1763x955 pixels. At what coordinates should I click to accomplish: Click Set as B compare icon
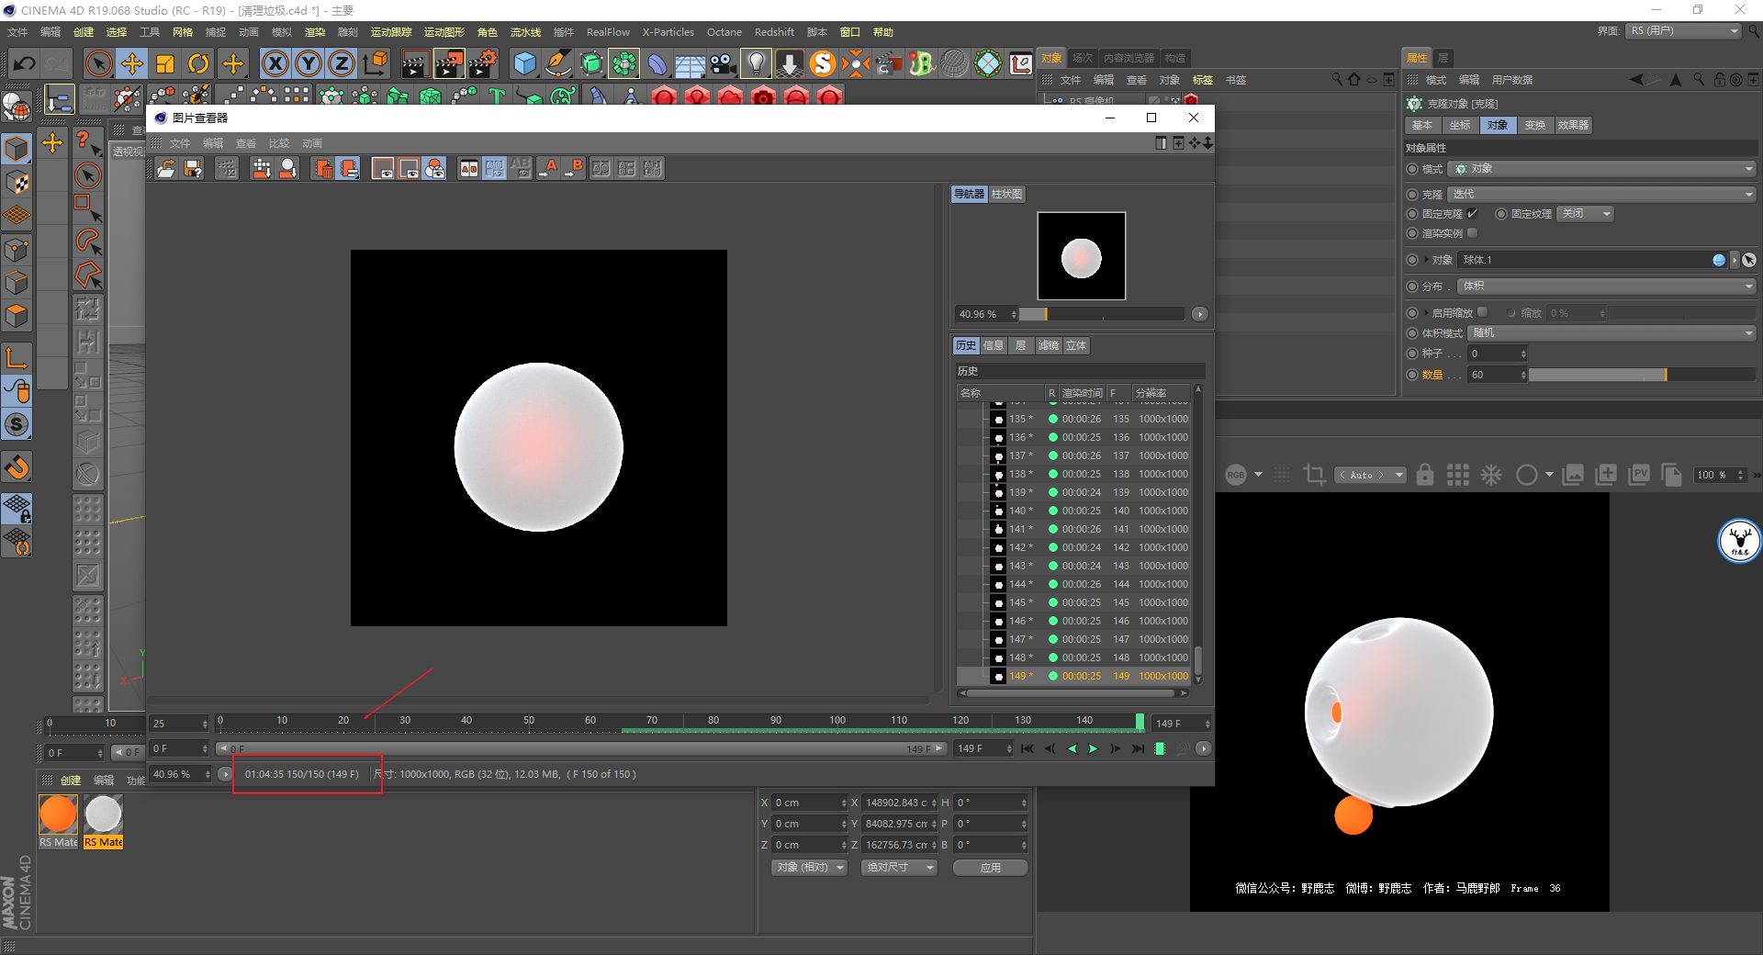(574, 168)
